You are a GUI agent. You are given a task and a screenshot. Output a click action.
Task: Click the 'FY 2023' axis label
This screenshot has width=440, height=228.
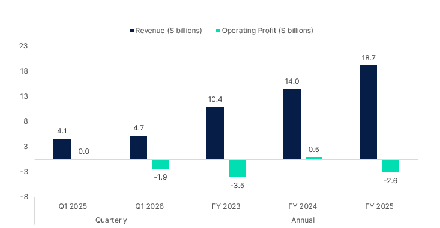point(226,206)
